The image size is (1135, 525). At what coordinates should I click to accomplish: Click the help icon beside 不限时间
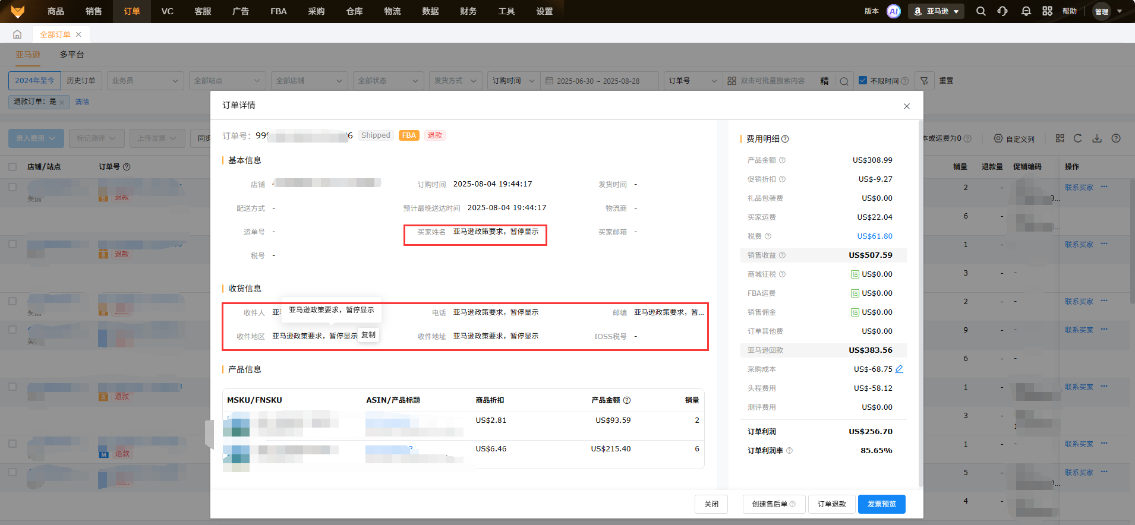904,81
